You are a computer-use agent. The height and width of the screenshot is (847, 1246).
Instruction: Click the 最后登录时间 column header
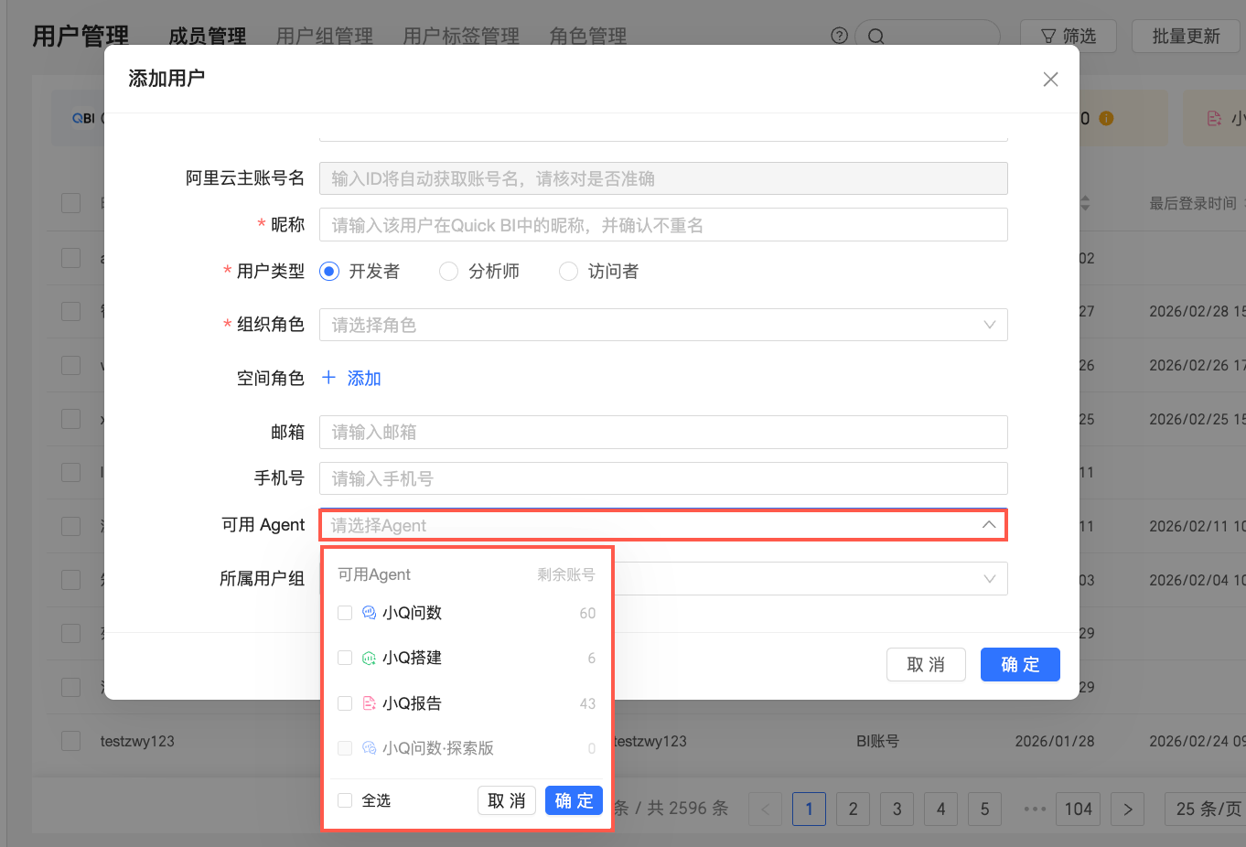pos(1192,203)
